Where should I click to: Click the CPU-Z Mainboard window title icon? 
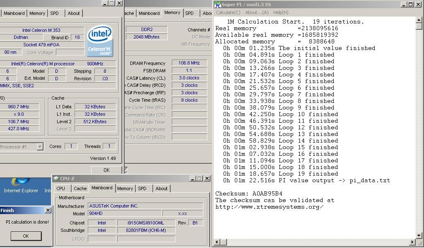pyautogui.click(x=56, y=179)
